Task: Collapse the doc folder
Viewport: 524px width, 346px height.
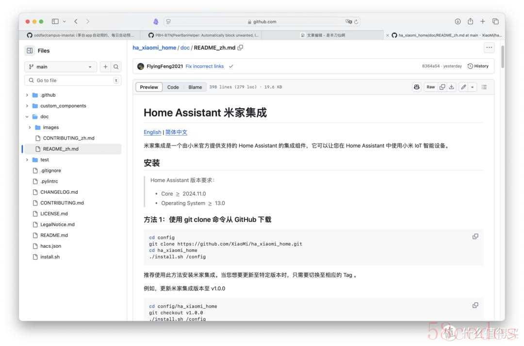Action: coord(27,116)
